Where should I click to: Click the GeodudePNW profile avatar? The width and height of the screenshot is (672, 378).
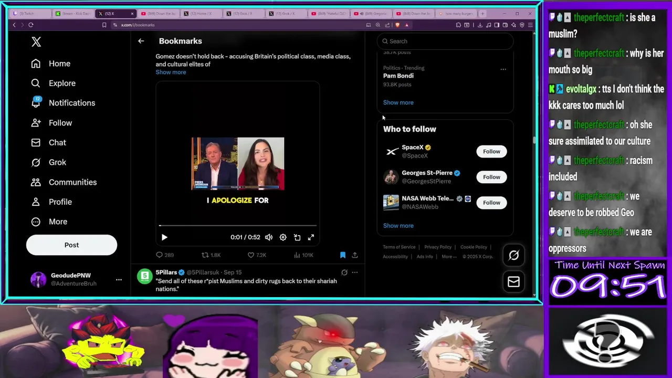[x=38, y=279]
